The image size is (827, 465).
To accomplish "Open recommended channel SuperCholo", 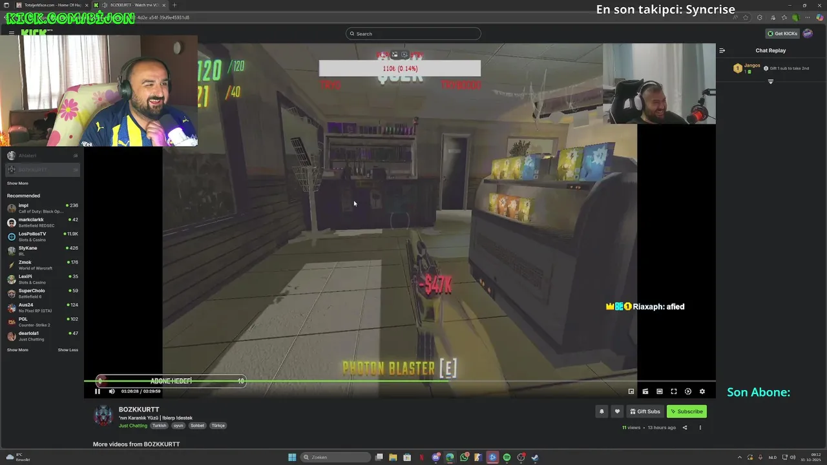I will pyautogui.click(x=42, y=293).
